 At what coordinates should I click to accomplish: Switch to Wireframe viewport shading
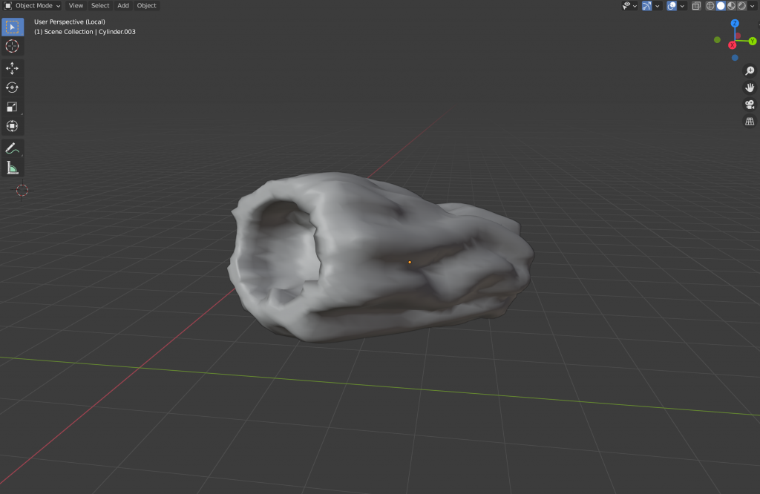pos(710,6)
